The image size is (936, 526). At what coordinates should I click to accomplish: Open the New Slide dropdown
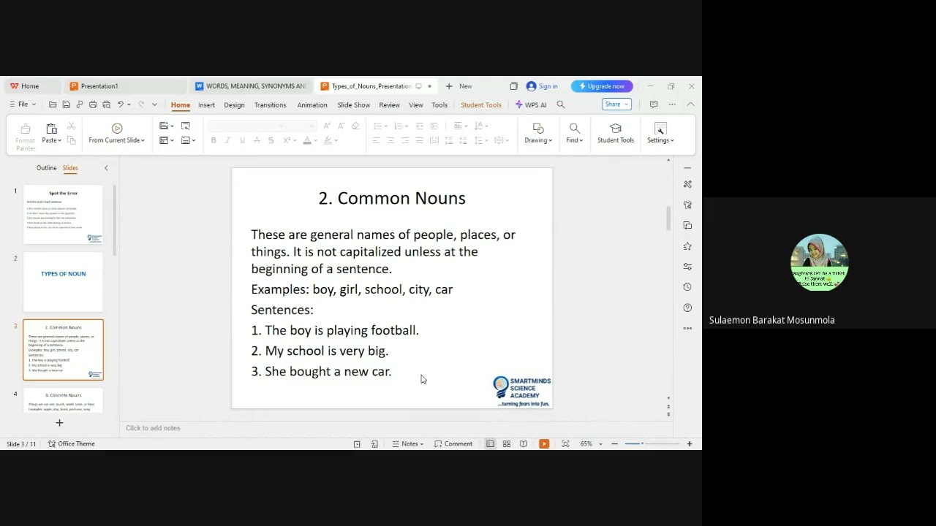point(172,126)
